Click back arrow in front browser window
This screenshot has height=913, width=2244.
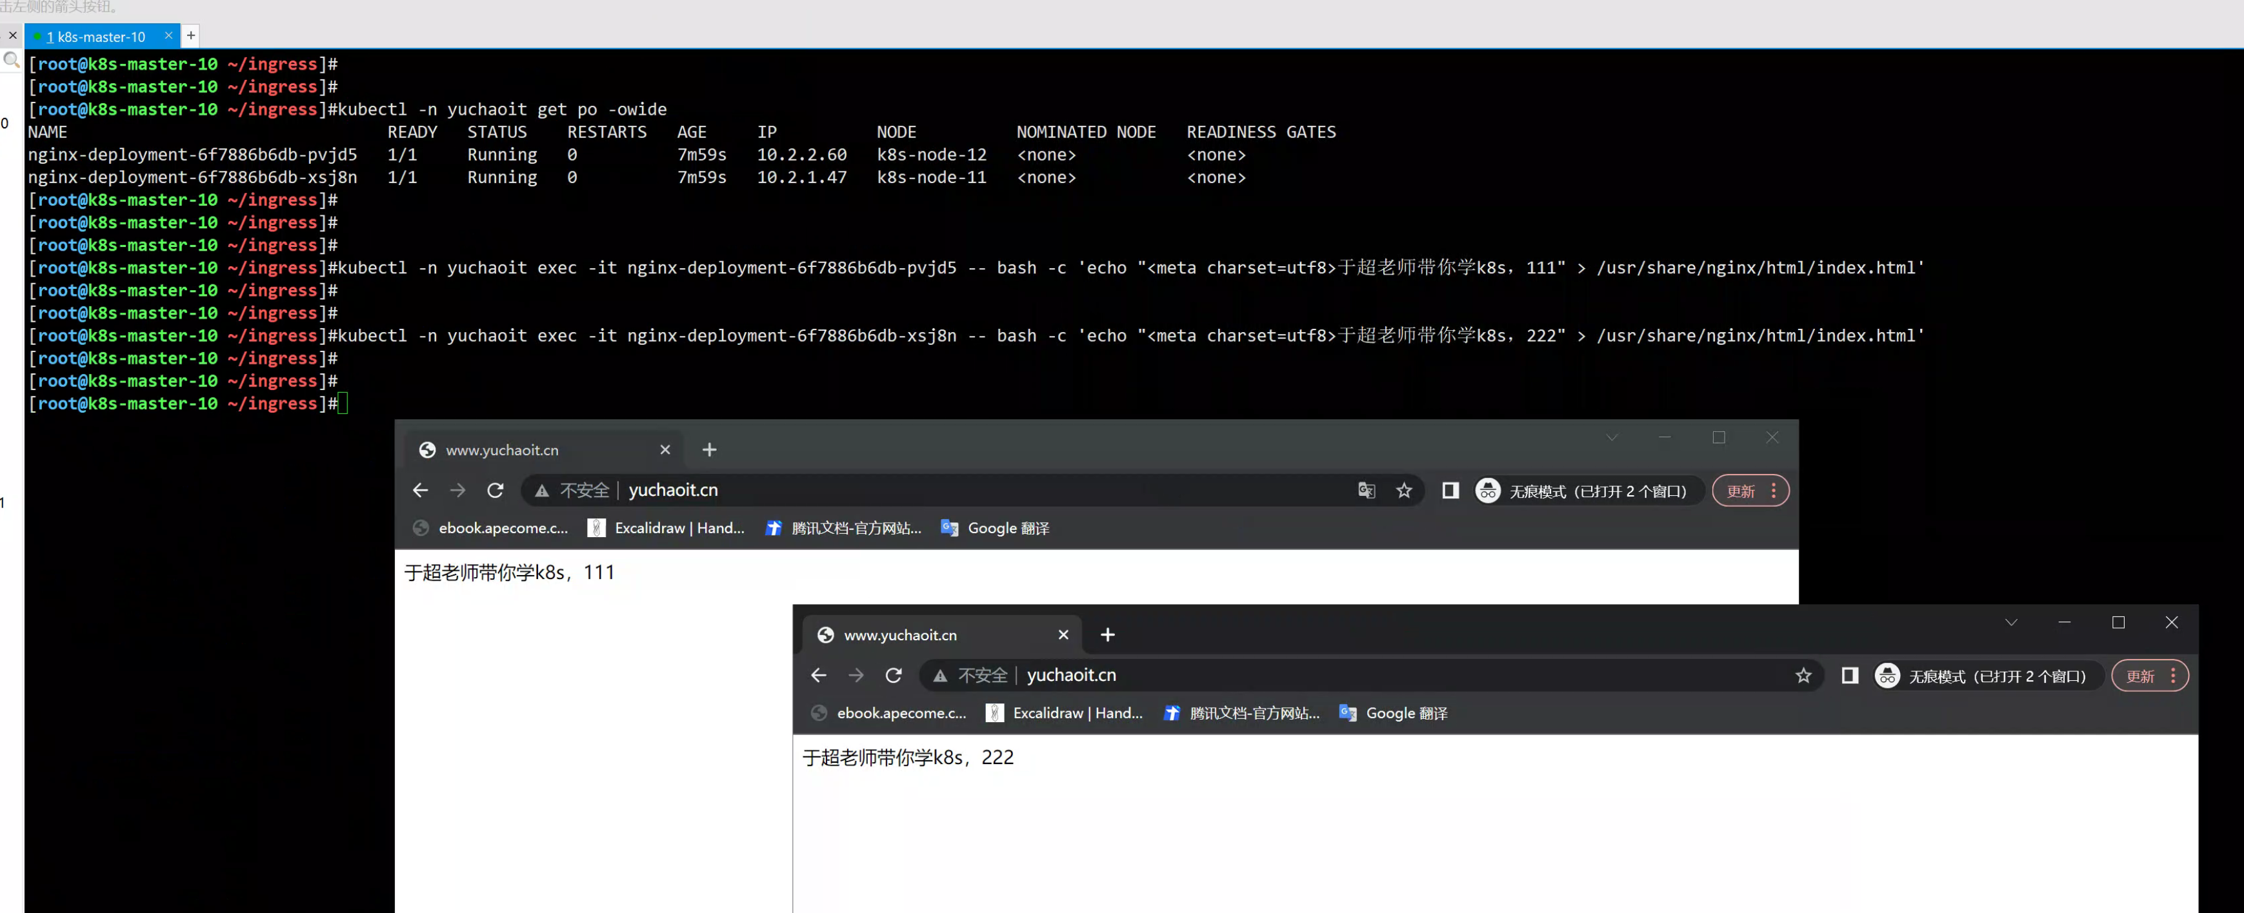point(818,675)
